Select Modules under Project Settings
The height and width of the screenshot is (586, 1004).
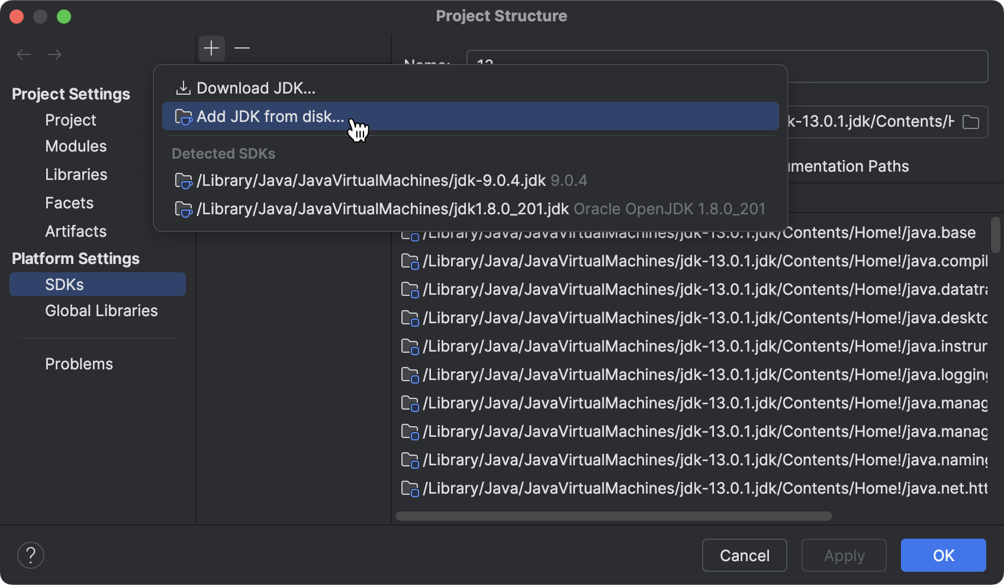pos(76,146)
